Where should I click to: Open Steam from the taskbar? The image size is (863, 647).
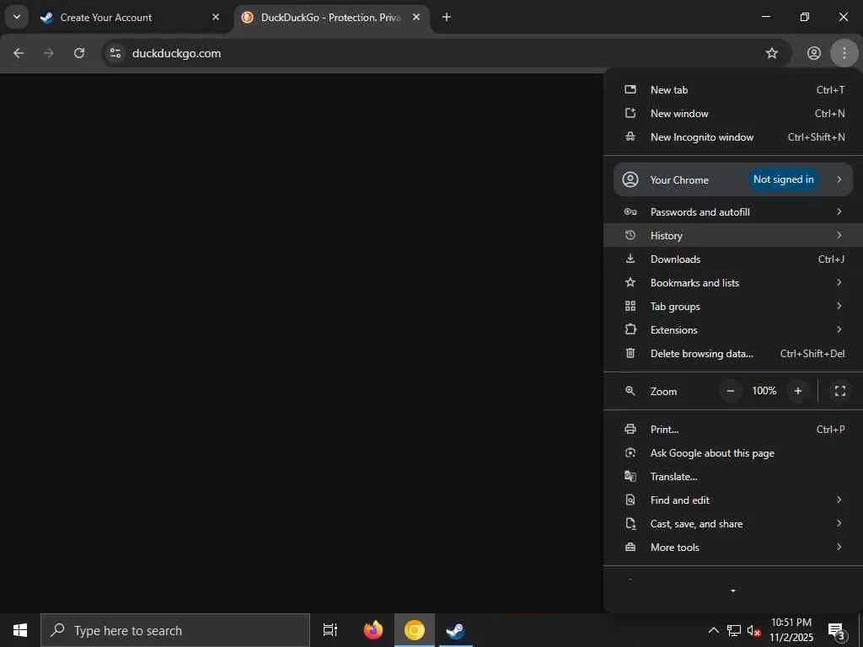455,630
